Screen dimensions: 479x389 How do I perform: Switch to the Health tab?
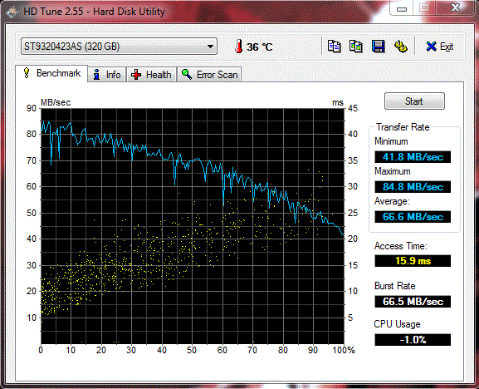point(151,75)
